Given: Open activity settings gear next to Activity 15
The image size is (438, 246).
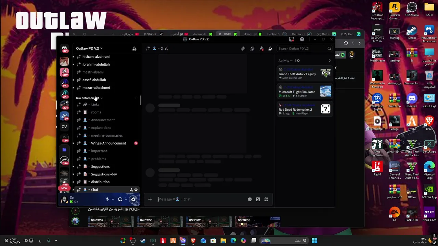Looking at the screenshot, I should [x=298, y=61].
